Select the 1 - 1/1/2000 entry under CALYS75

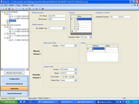20,36
